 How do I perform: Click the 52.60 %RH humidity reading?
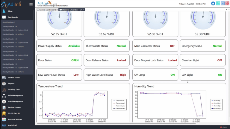pyautogui.click(x=155, y=34)
